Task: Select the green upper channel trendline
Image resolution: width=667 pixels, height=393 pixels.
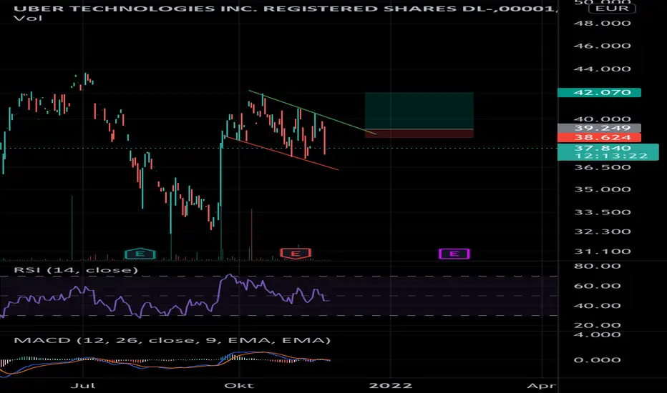Action: click(312, 112)
